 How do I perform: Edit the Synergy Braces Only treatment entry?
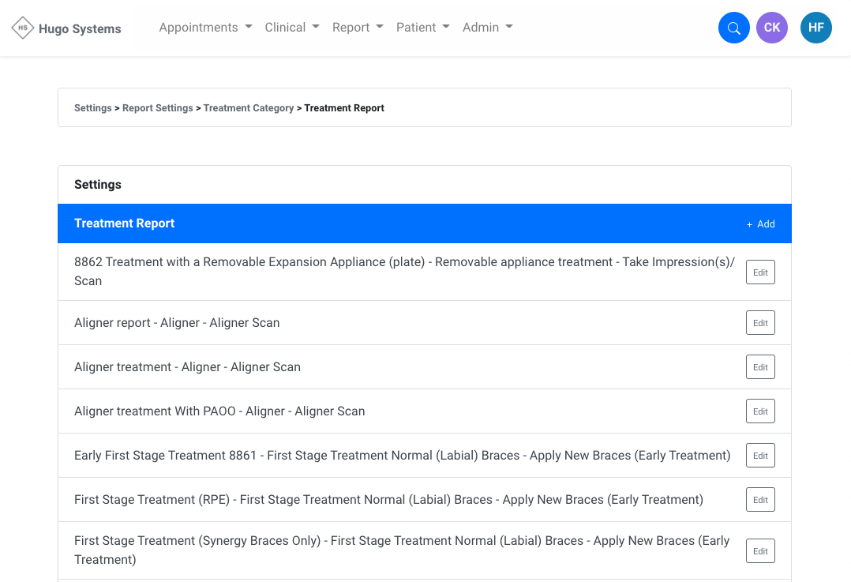tap(759, 550)
